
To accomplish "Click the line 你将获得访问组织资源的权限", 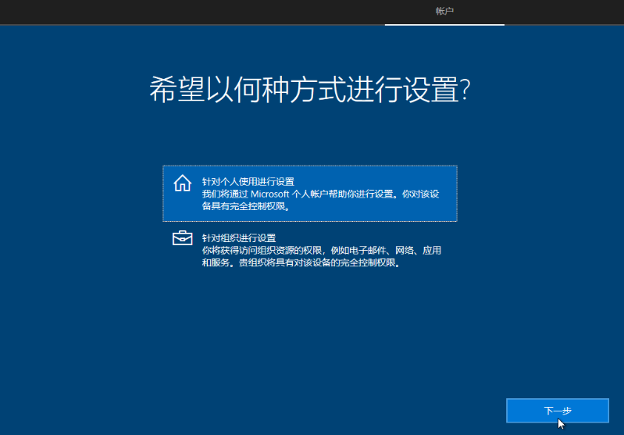I will click(262, 251).
